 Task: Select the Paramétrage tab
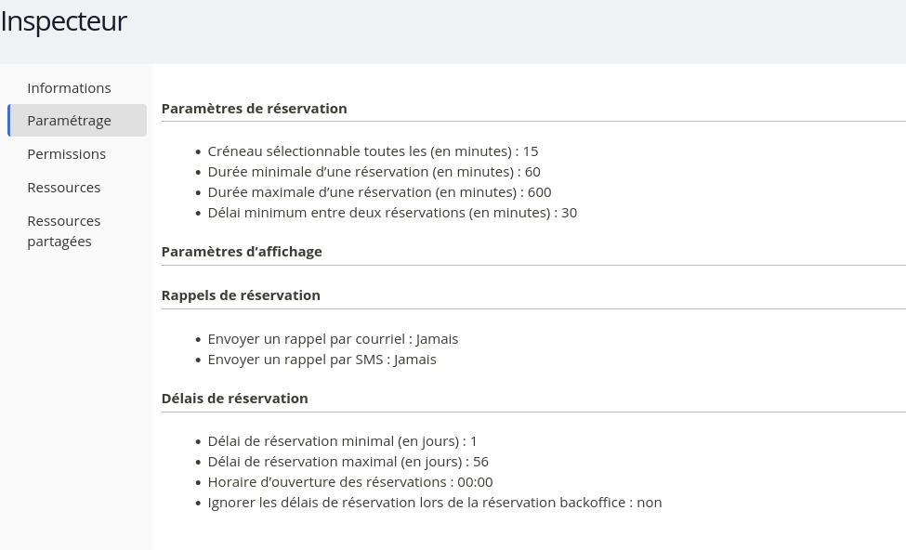[69, 120]
